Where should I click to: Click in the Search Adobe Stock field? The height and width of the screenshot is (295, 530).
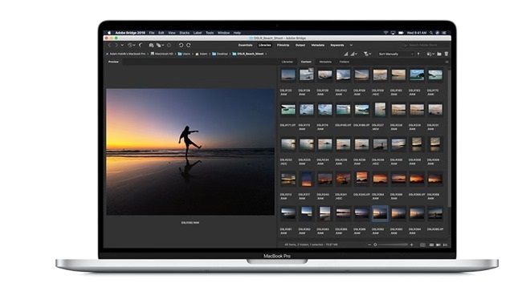pos(426,45)
